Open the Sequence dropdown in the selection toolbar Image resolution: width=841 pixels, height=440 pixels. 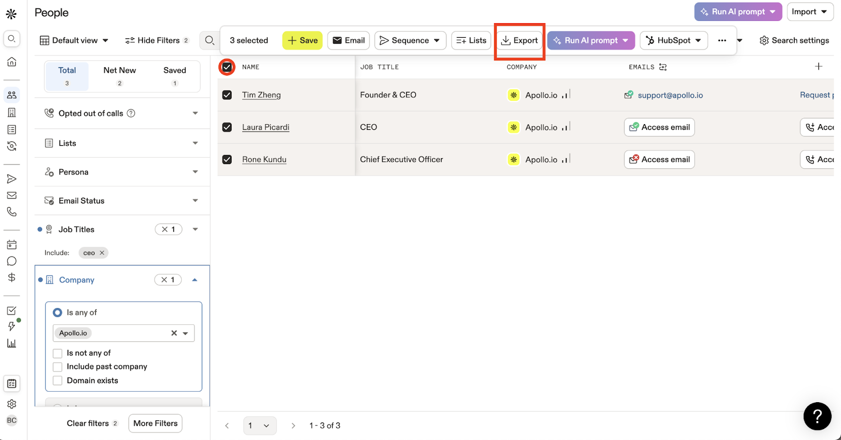(410, 40)
